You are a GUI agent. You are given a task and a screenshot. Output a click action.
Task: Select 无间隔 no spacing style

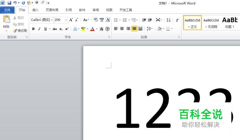[211, 23]
